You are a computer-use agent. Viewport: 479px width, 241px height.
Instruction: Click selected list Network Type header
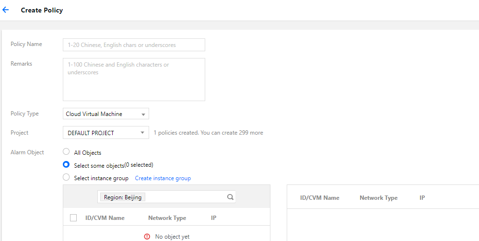coord(378,198)
